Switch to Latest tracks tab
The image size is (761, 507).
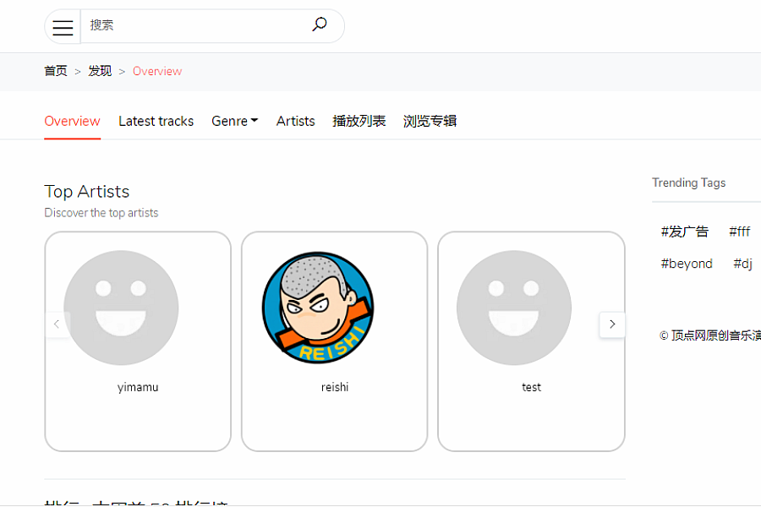(x=156, y=121)
